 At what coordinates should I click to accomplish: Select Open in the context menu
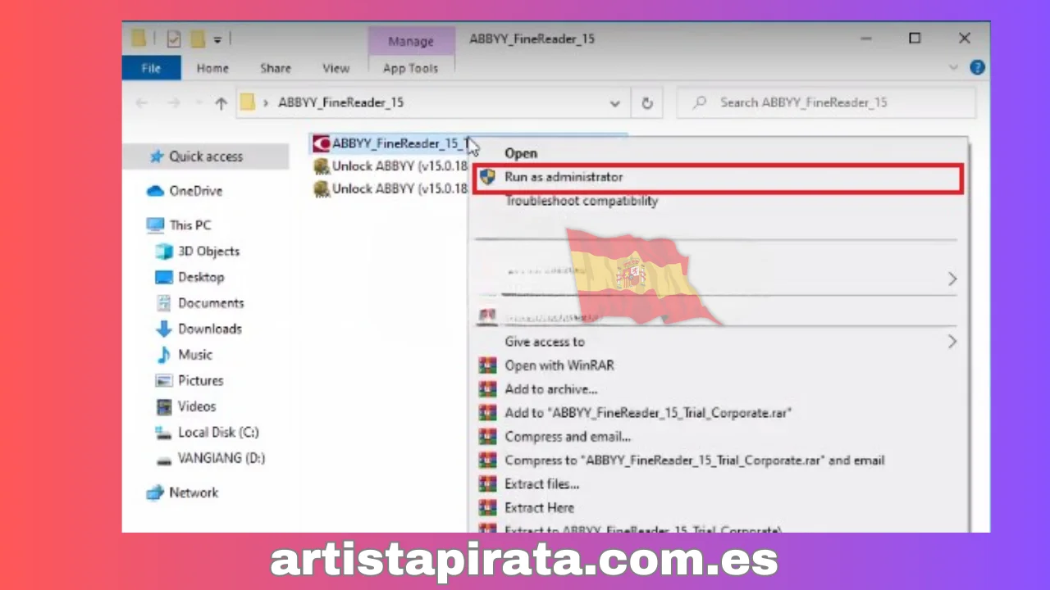[x=521, y=153]
